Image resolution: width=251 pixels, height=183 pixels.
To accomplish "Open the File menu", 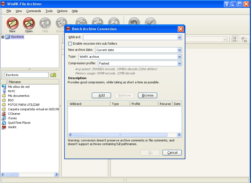I will coord(9,11).
